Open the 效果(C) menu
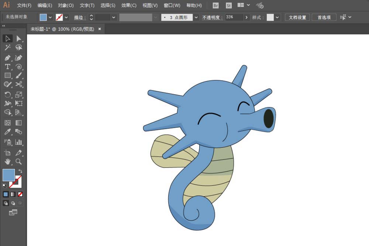This screenshot has height=246, width=369. tap(129, 6)
